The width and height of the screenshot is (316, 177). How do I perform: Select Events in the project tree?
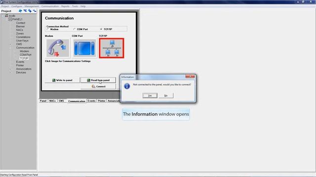click(20, 62)
